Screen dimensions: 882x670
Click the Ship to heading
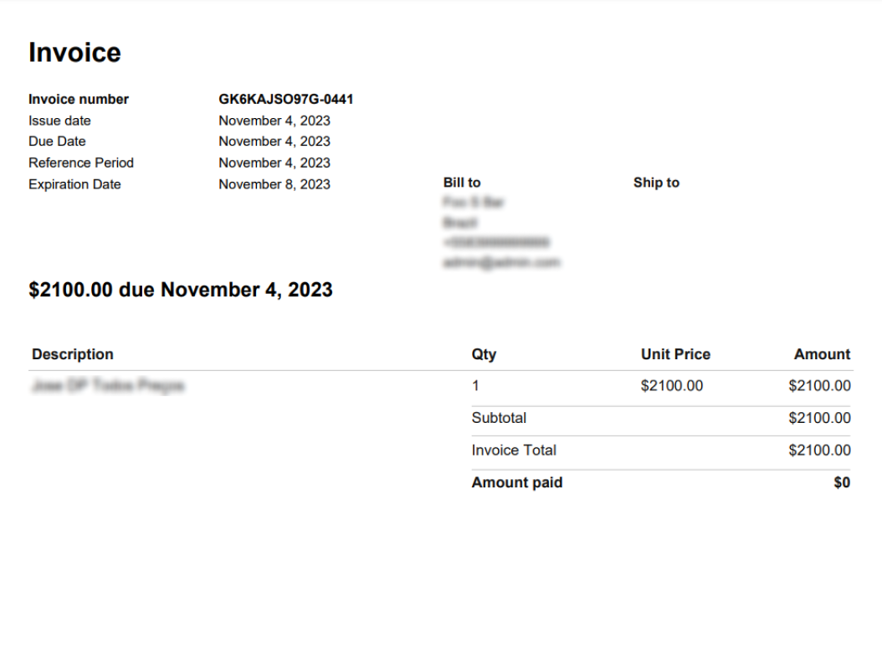point(656,183)
